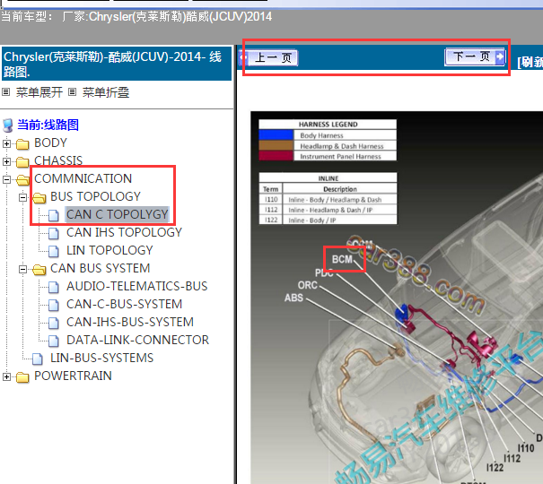Screen dimensions: 543x484
Task: Collapse all menus via 菜单折叠
Action: pos(106,92)
